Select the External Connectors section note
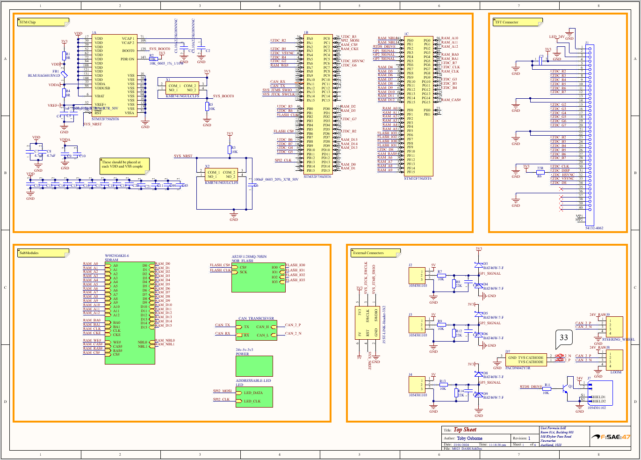641x460 pixels. [376, 253]
